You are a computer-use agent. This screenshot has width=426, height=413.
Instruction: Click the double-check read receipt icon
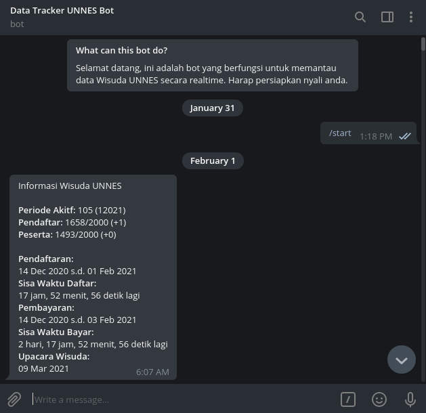[x=405, y=136]
